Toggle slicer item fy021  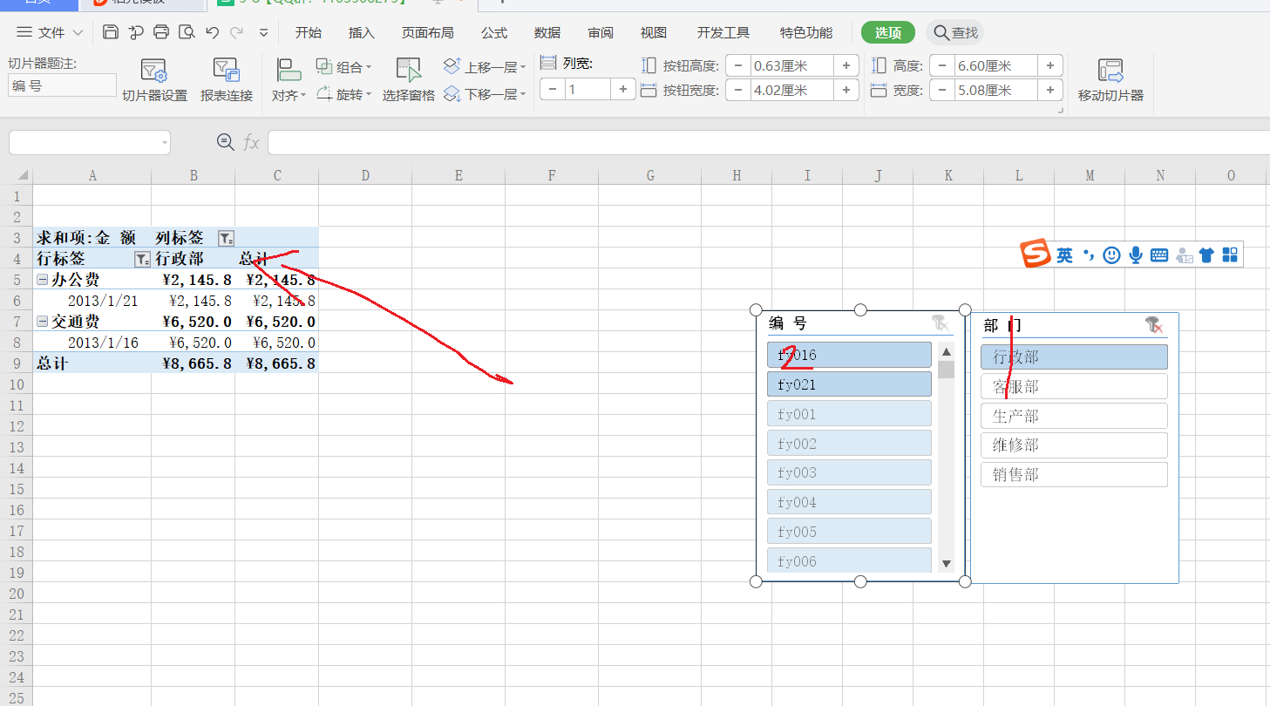tap(849, 384)
